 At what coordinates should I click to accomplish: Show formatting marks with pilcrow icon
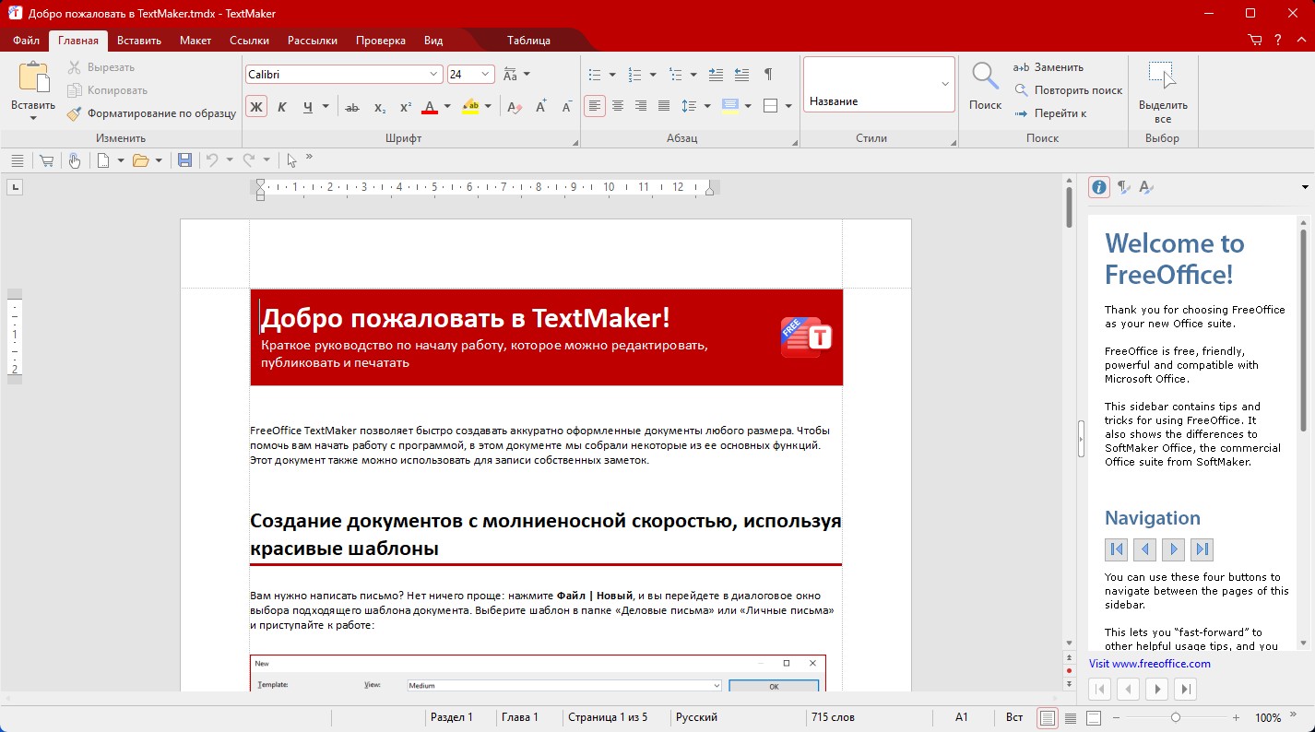click(x=767, y=75)
